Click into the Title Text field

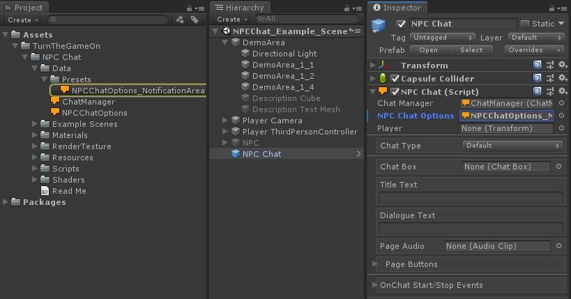pos(471,197)
